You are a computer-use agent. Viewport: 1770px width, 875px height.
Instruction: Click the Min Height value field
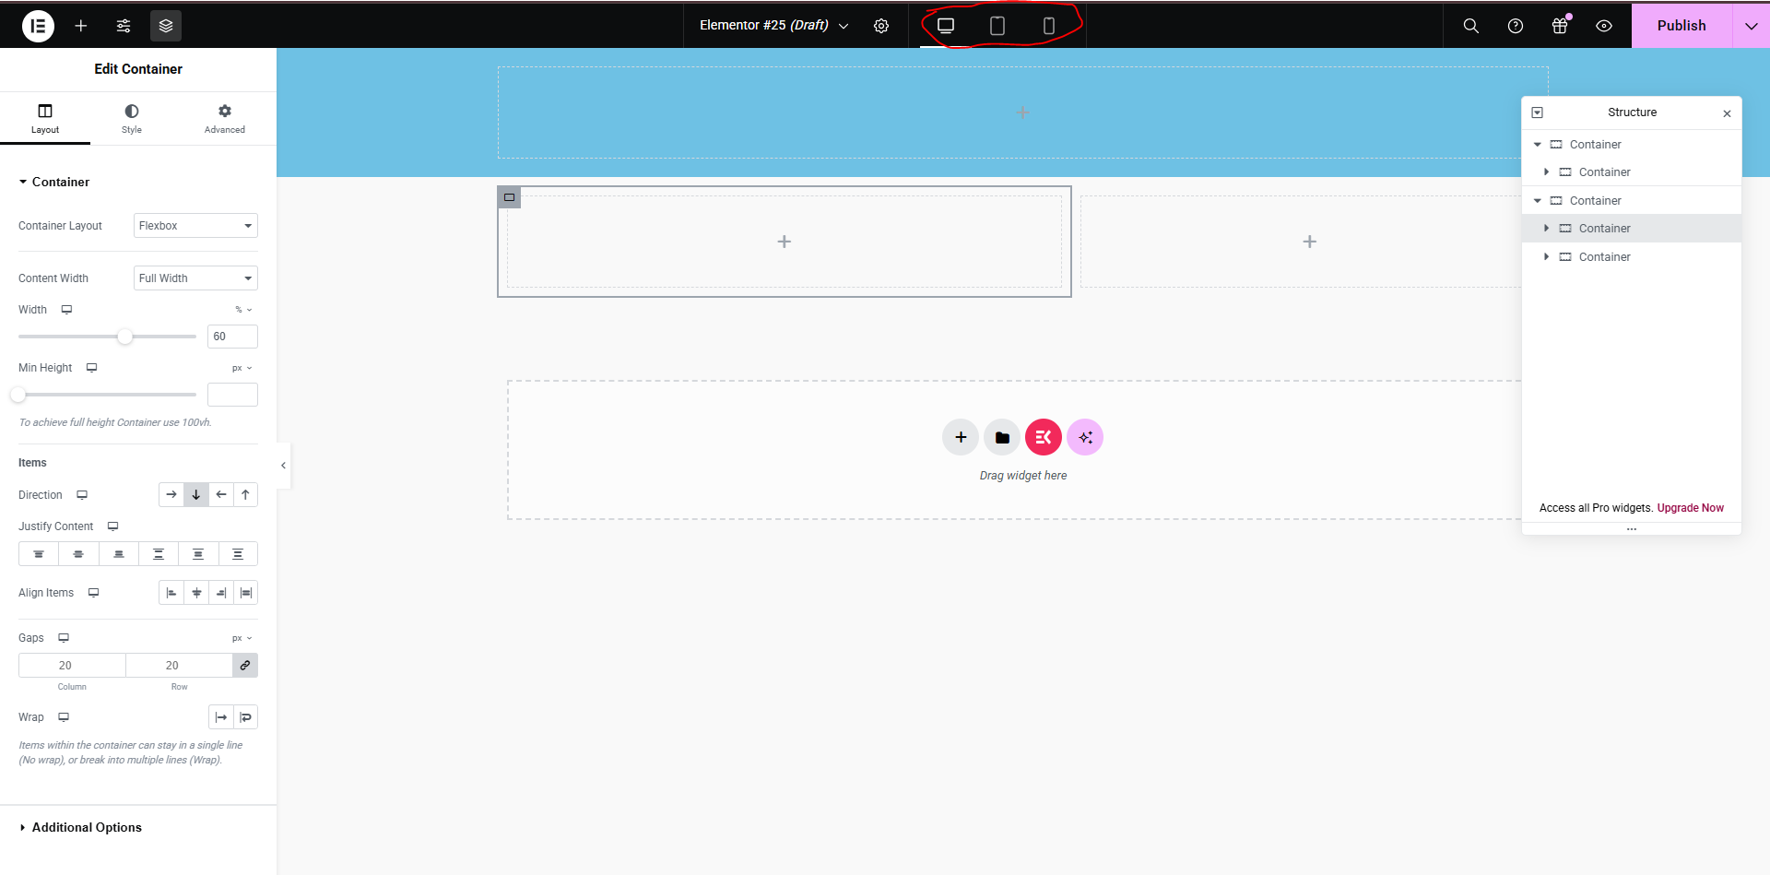232,395
